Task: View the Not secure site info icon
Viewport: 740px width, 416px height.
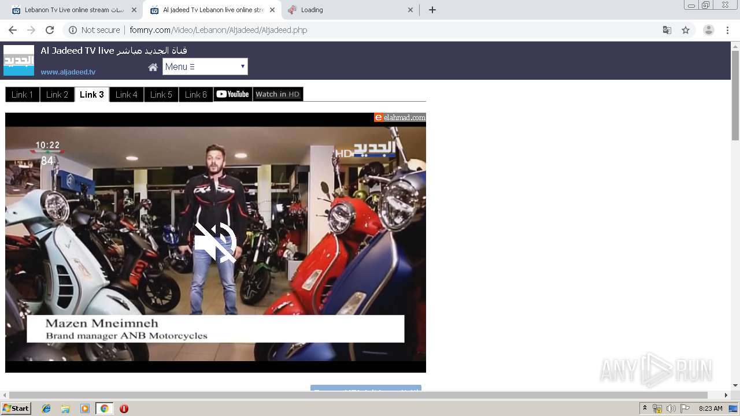Action: pyautogui.click(x=73, y=30)
